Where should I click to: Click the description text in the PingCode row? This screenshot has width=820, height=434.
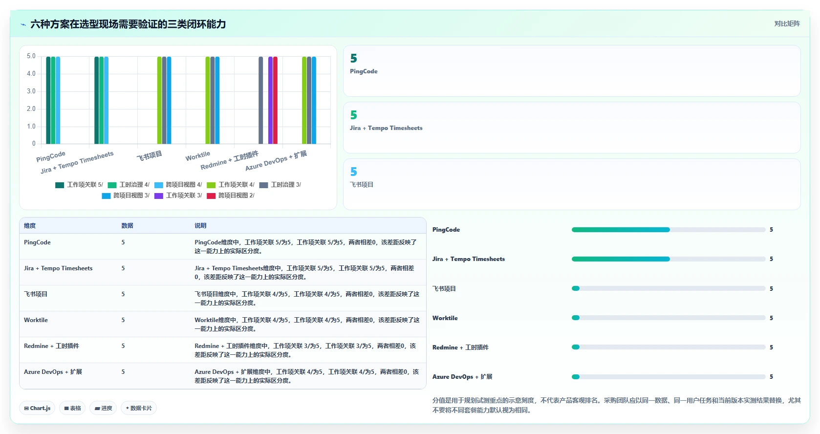[305, 247]
